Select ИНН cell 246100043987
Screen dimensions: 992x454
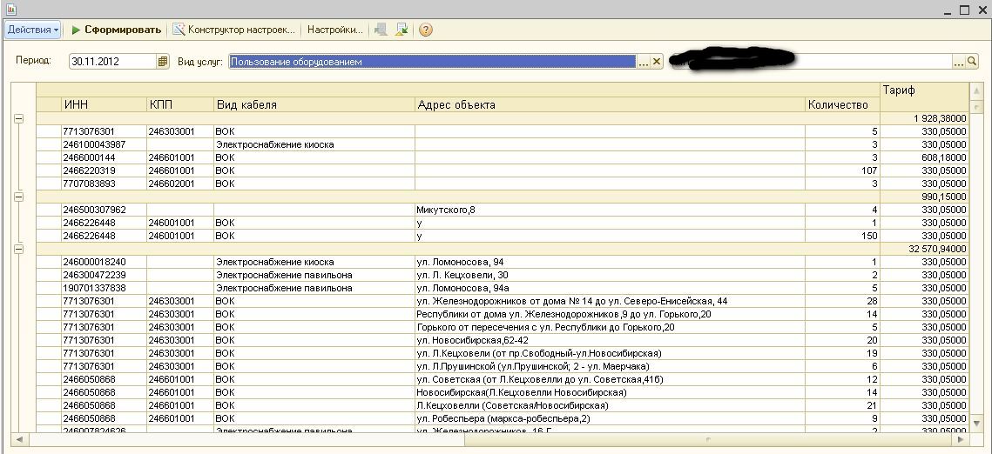pos(104,144)
